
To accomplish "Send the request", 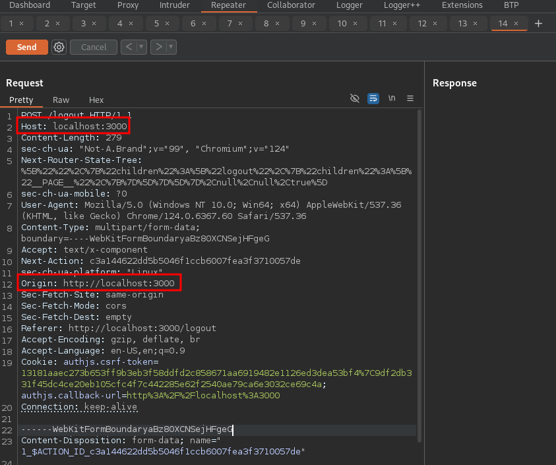I will pos(27,47).
